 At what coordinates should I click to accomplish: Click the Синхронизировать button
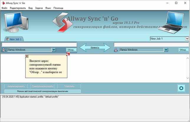point(42,86)
